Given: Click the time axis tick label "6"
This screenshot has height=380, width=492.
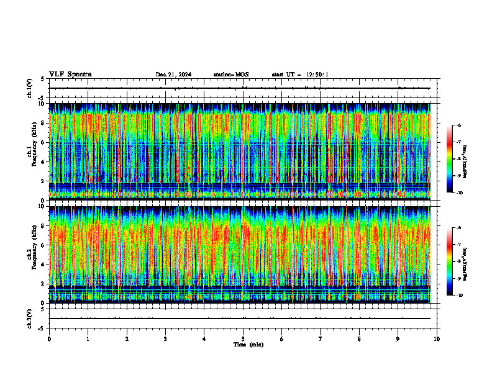Looking at the screenshot, I should (x=282, y=339).
